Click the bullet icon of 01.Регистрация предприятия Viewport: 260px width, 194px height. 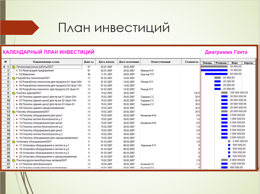[17, 71]
